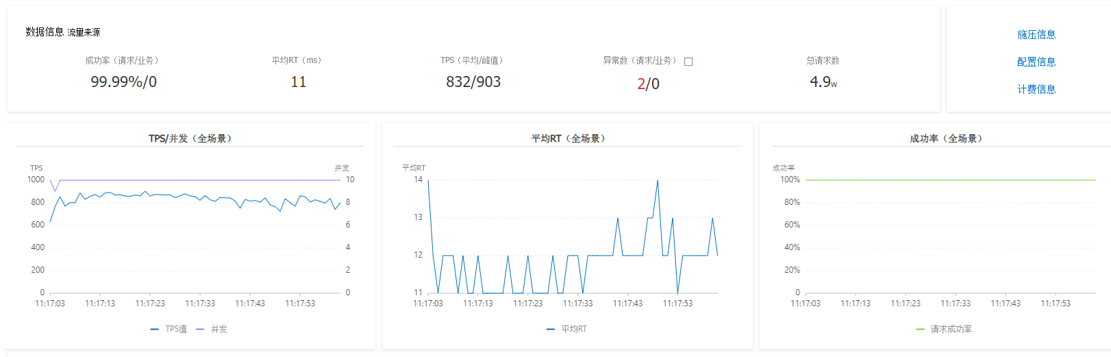Switch to the 流量来源 tab
This screenshot has height=357, width=1111.
point(84,32)
